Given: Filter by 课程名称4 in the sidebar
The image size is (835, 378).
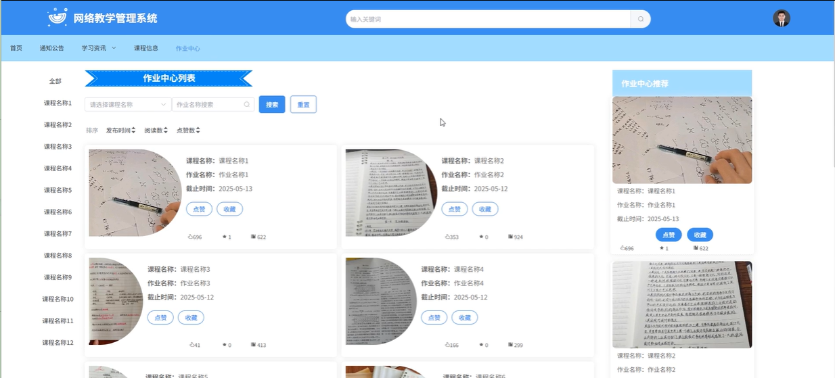Looking at the screenshot, I should [x=58, y=168].
